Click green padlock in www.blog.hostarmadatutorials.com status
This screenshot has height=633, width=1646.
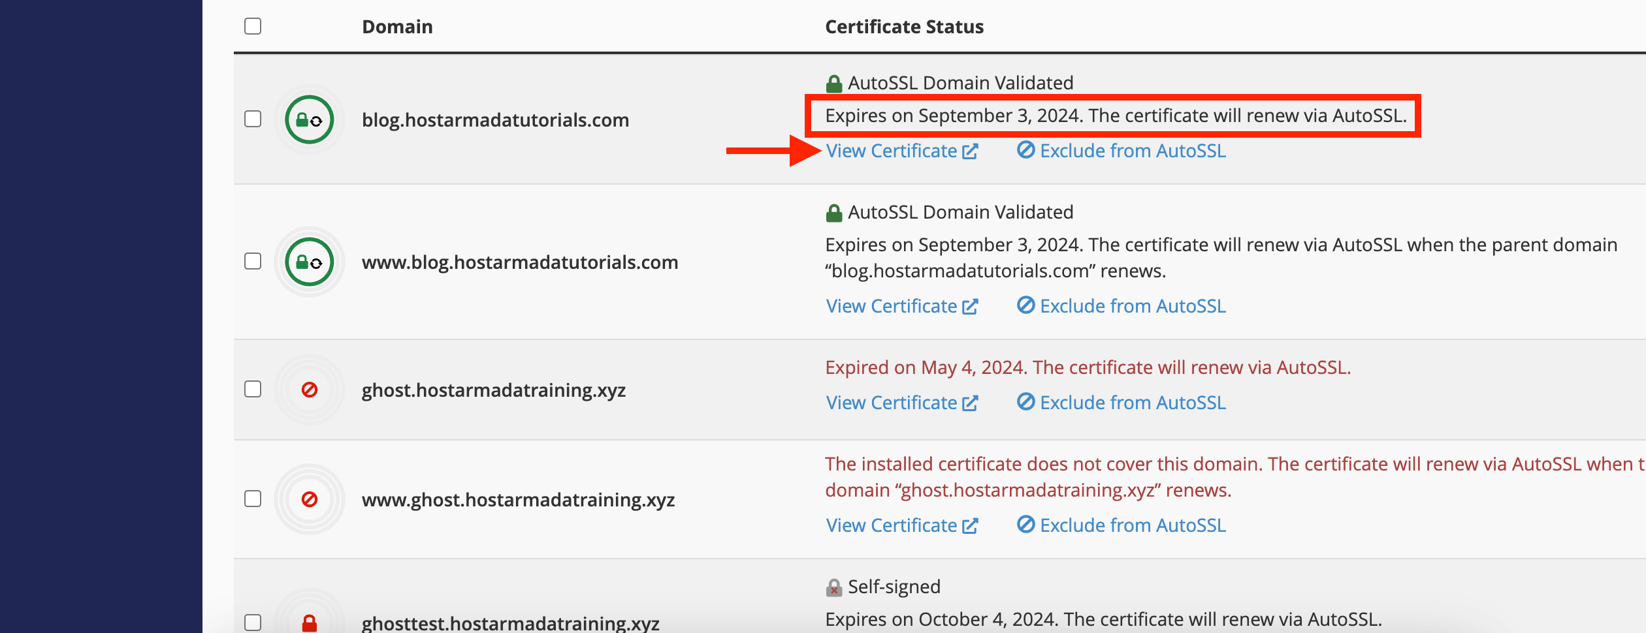[834, 213]
